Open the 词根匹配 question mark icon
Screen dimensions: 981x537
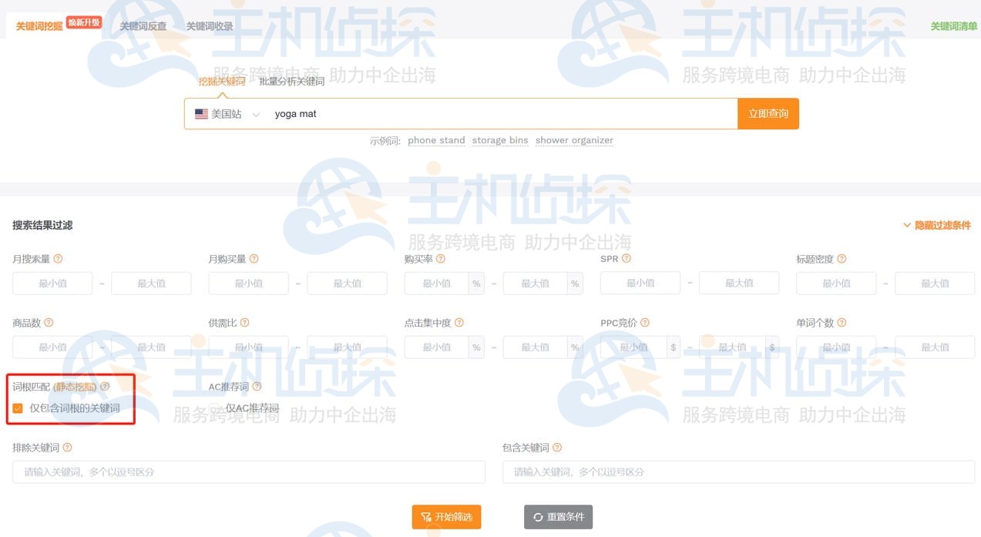[x=105, y=386]
